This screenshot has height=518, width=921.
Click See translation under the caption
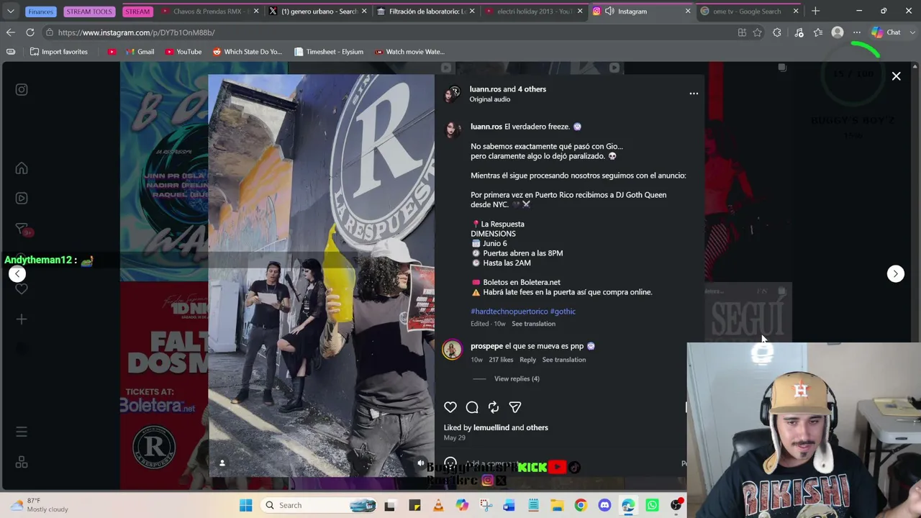click(533, 324)
